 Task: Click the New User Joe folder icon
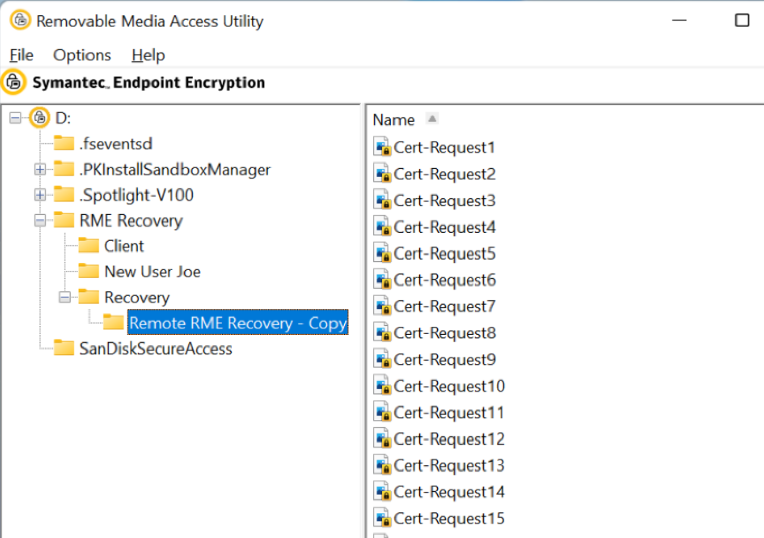(x=89, y=271)
